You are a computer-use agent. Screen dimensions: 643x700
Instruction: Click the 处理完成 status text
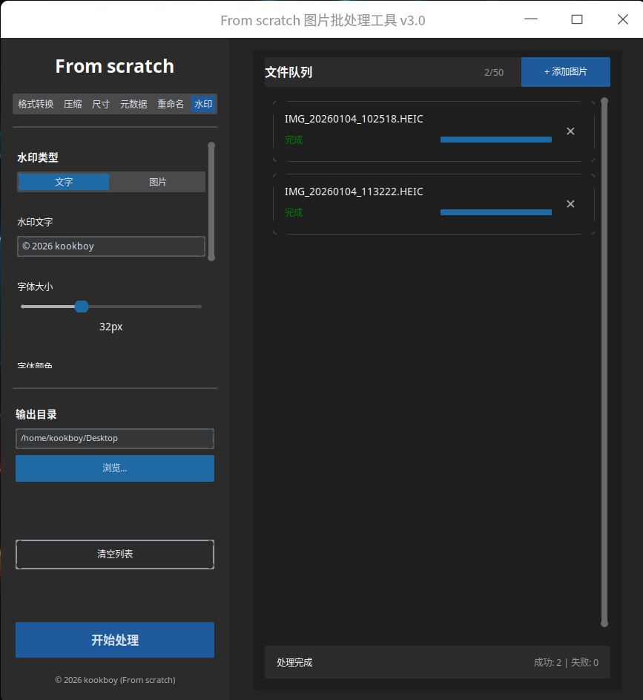click(x=294, y=662)
